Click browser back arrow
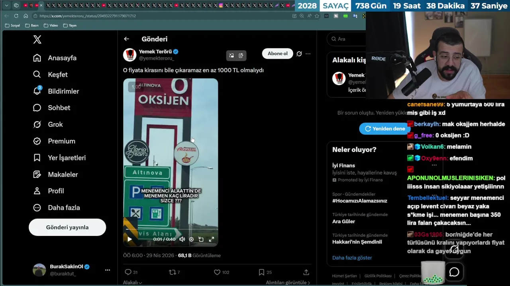The image size is (510, 286). click(6, 16)
